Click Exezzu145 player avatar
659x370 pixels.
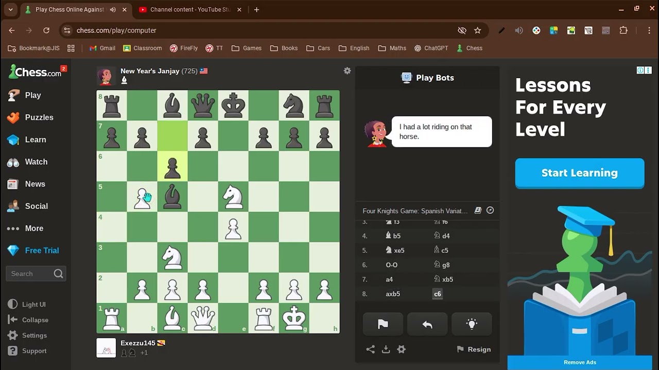click(x=106, y=348)
